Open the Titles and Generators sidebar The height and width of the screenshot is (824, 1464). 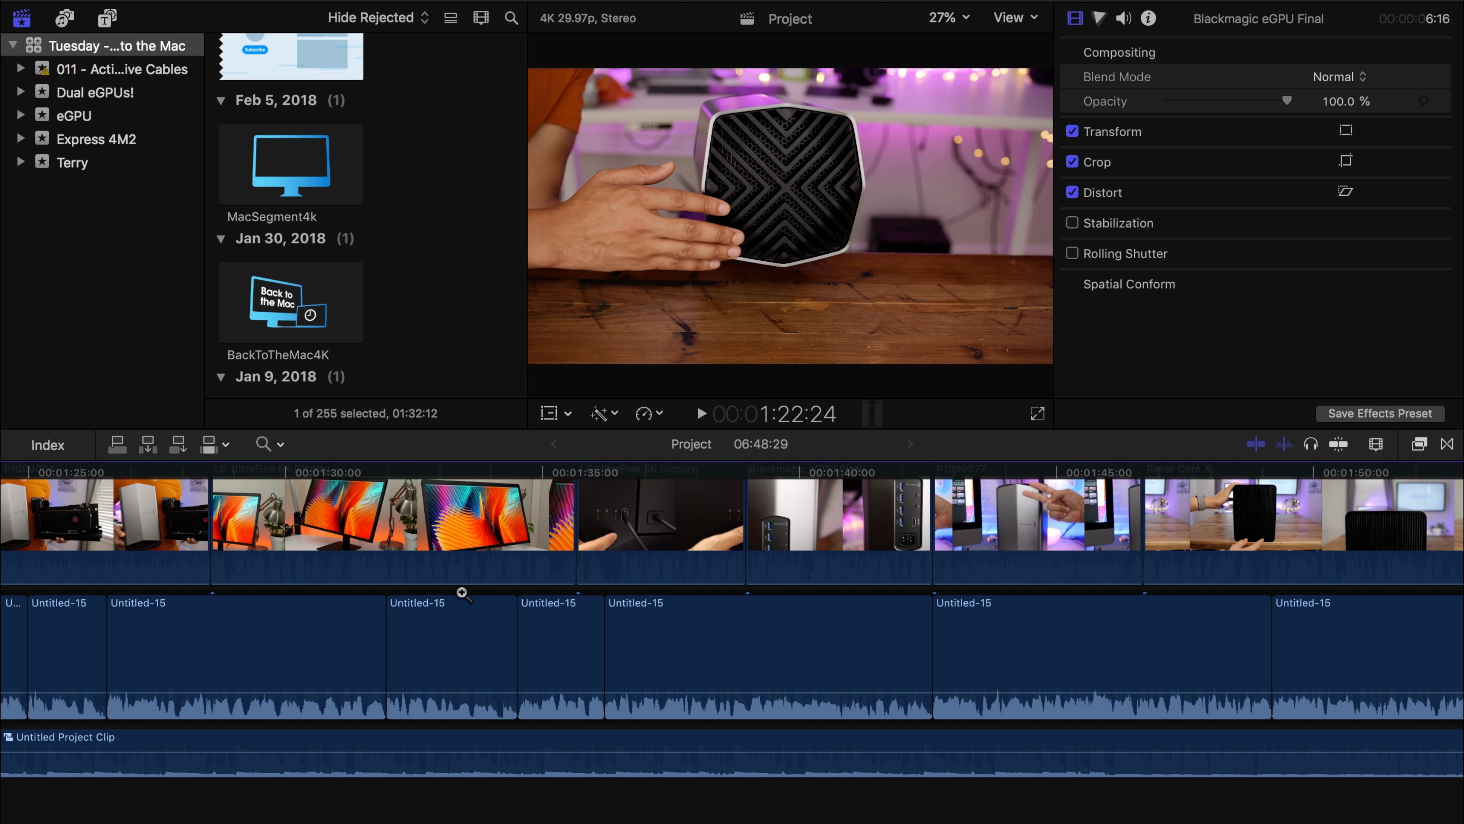[107, 18]
